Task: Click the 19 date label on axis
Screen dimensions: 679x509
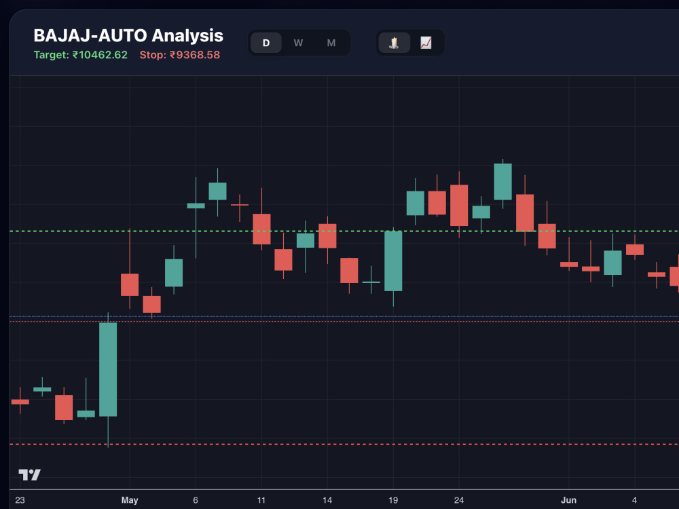Action: (x=393, y=500)
